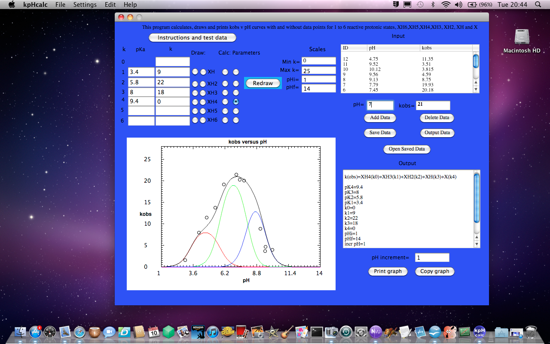Click Instructions and test data button
The width and height of the screenshot is (550, 344).
coord(192,38)
